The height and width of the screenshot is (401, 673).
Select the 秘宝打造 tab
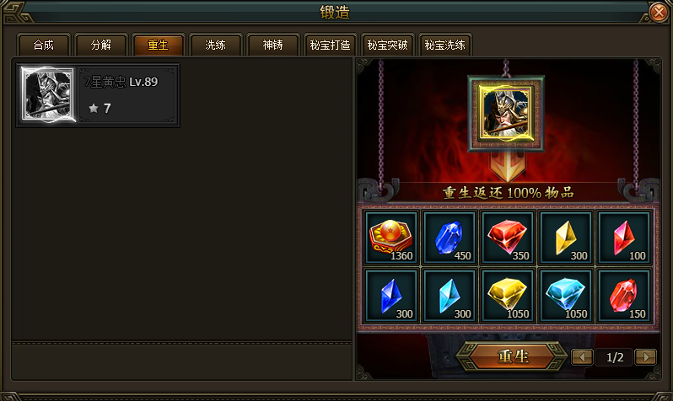(330, 45)
